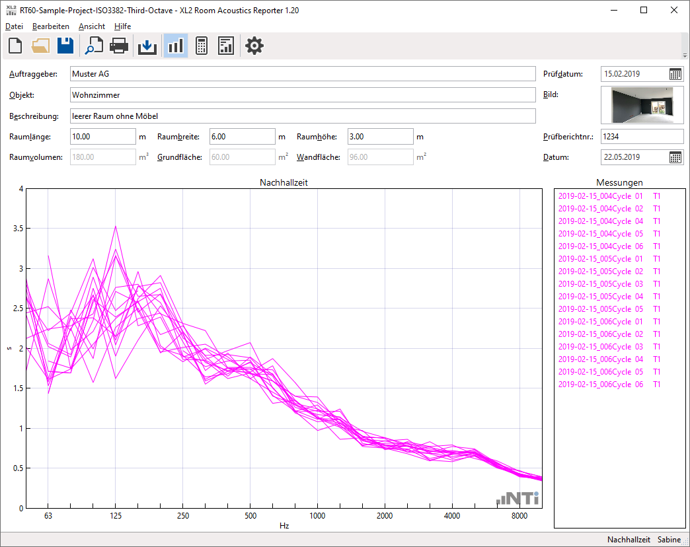This screenshot has width=690, height=547.
Task: Import measurement data from XL2
Action: pyautogui.click(x=147, y=45)
